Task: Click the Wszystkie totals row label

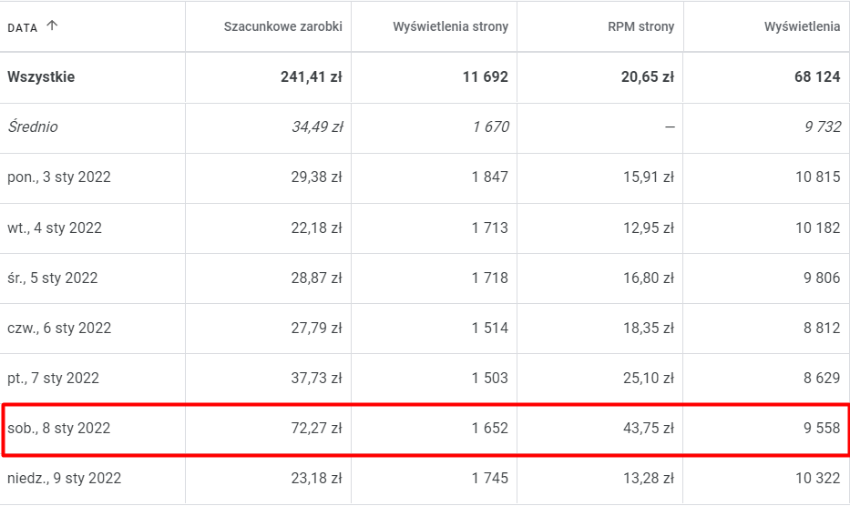Action: pos(41,77)
